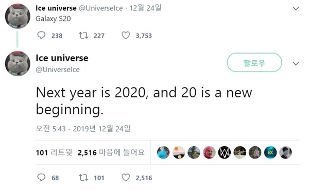Screen dimensions: 309x191
Task: Expand the chevron menu beside the 팔로우 button
Action: [x=296, y=64]
